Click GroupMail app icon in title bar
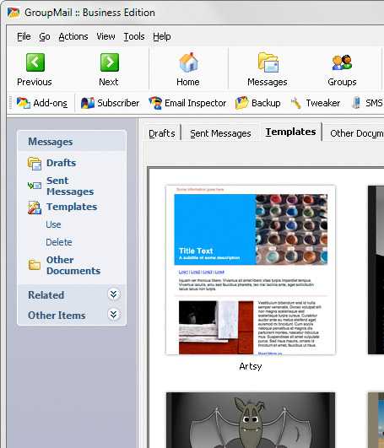This screenshot has width=384, height=448. pyautogui.click(x=14, y=13)
